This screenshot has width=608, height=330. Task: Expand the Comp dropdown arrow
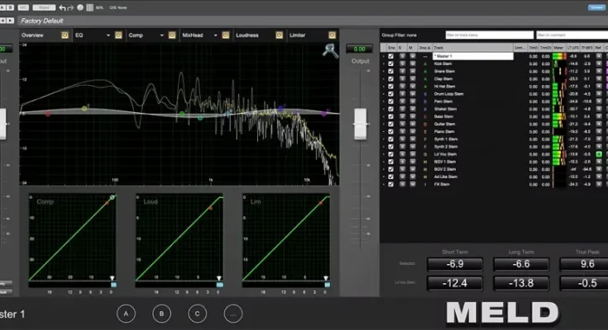(162, 35)
